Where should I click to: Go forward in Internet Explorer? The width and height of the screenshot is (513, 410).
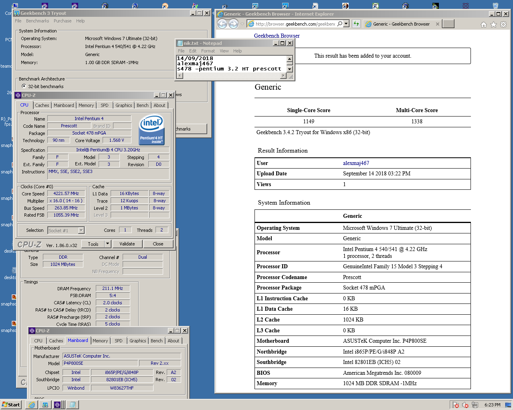(x=233, y=24)
